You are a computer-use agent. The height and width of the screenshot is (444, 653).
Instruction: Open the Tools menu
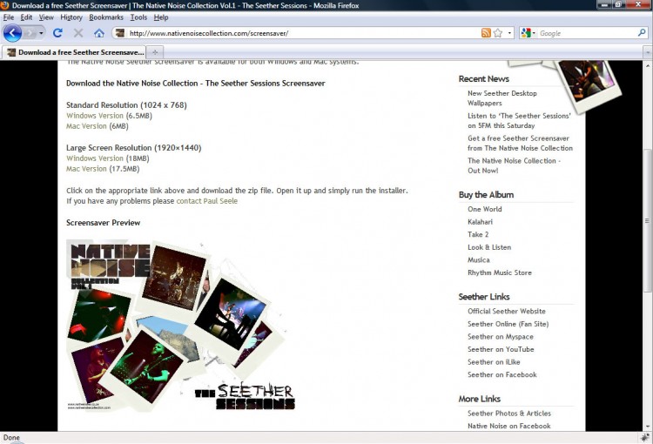point(138,17)
